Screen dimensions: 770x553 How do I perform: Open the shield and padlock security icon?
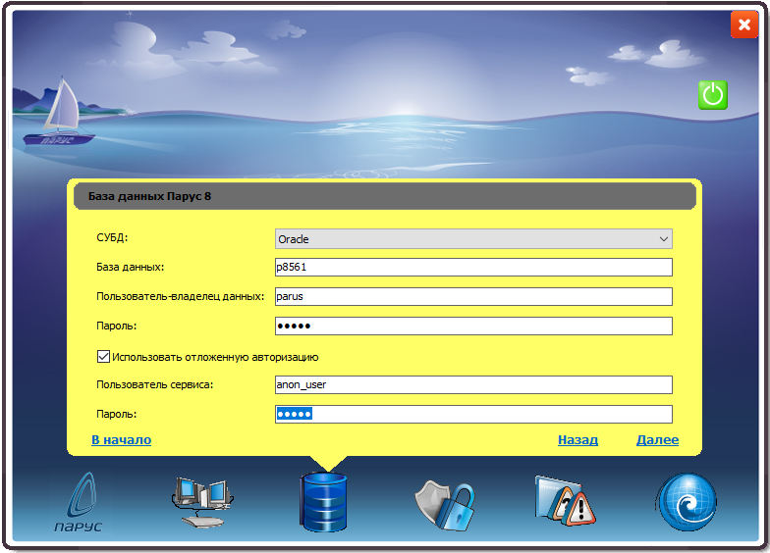(x=444, y=505)
